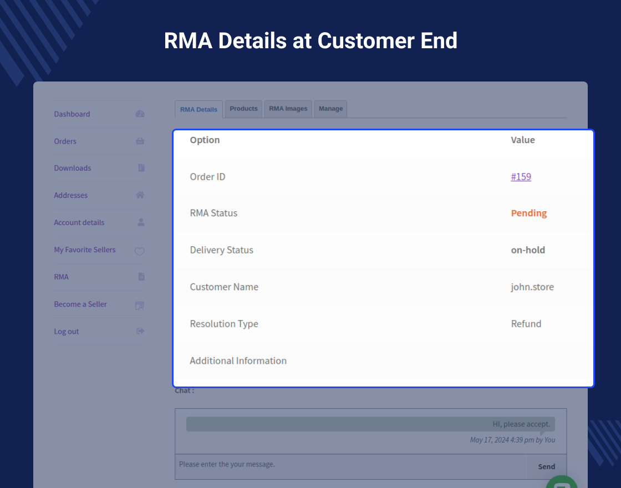621x488 pixels.
Task: Click the Log out menu entry
Action: click(66, 331)
